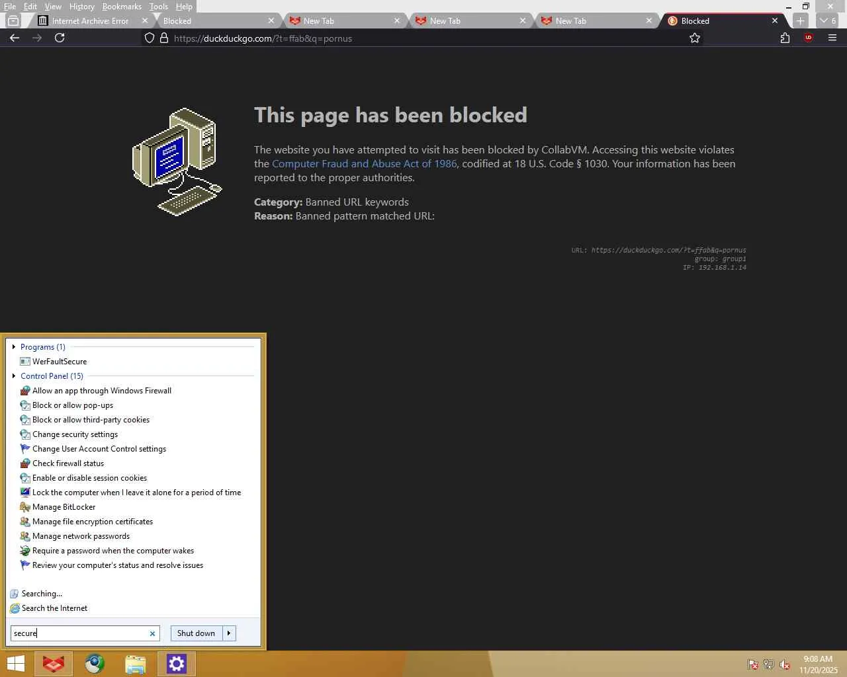847x677 pixels.
Task: Open the Shut down options arrow
Action: [x=229, y=633]
